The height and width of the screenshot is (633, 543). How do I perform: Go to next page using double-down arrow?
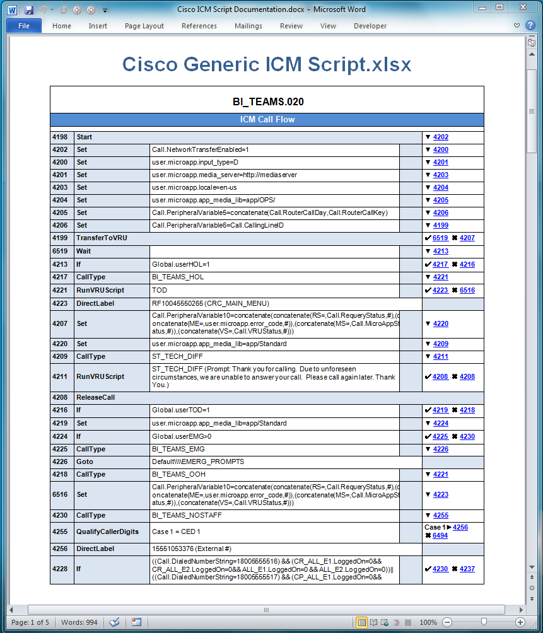tap(532, 598)
